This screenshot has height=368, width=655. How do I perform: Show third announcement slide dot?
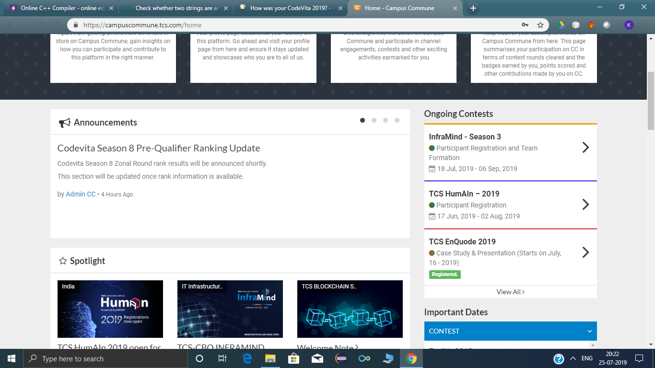(386, 120)
